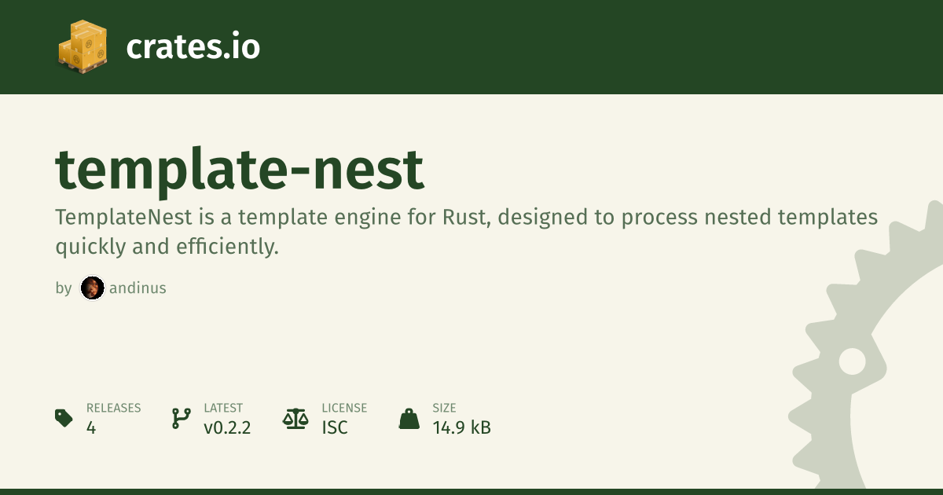The width and height of the screenshot is (943, 495).
Task: Click the crates.io site name text
Action: (193, 47)
